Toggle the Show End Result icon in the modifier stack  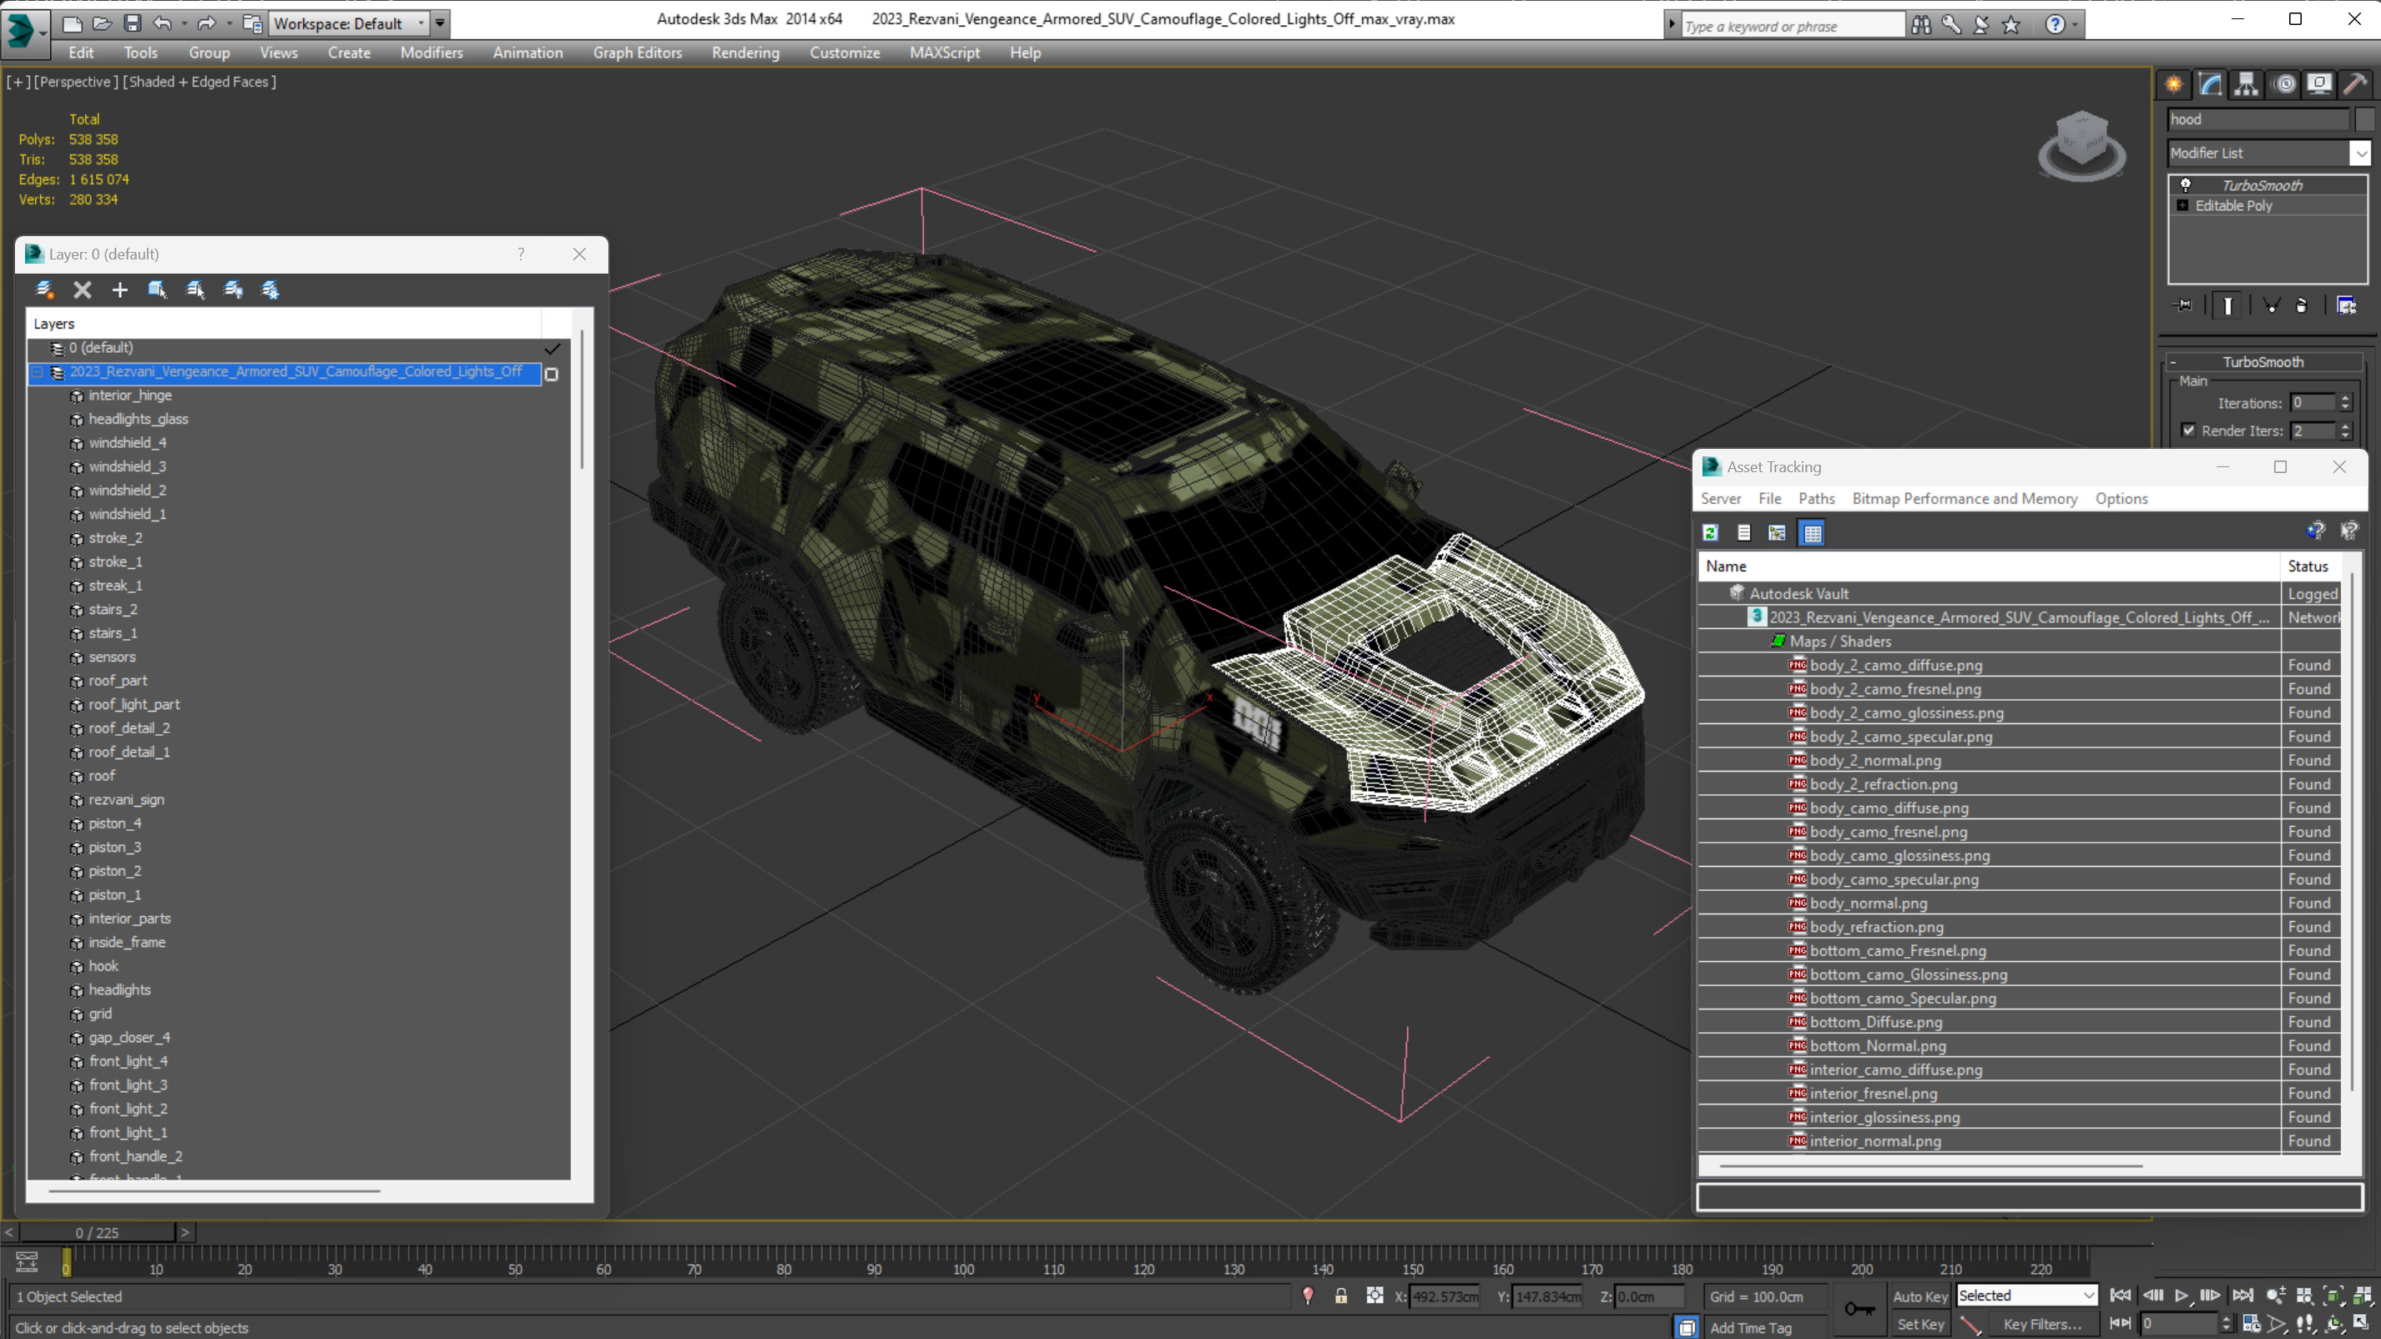click(x=2227, y=305)
